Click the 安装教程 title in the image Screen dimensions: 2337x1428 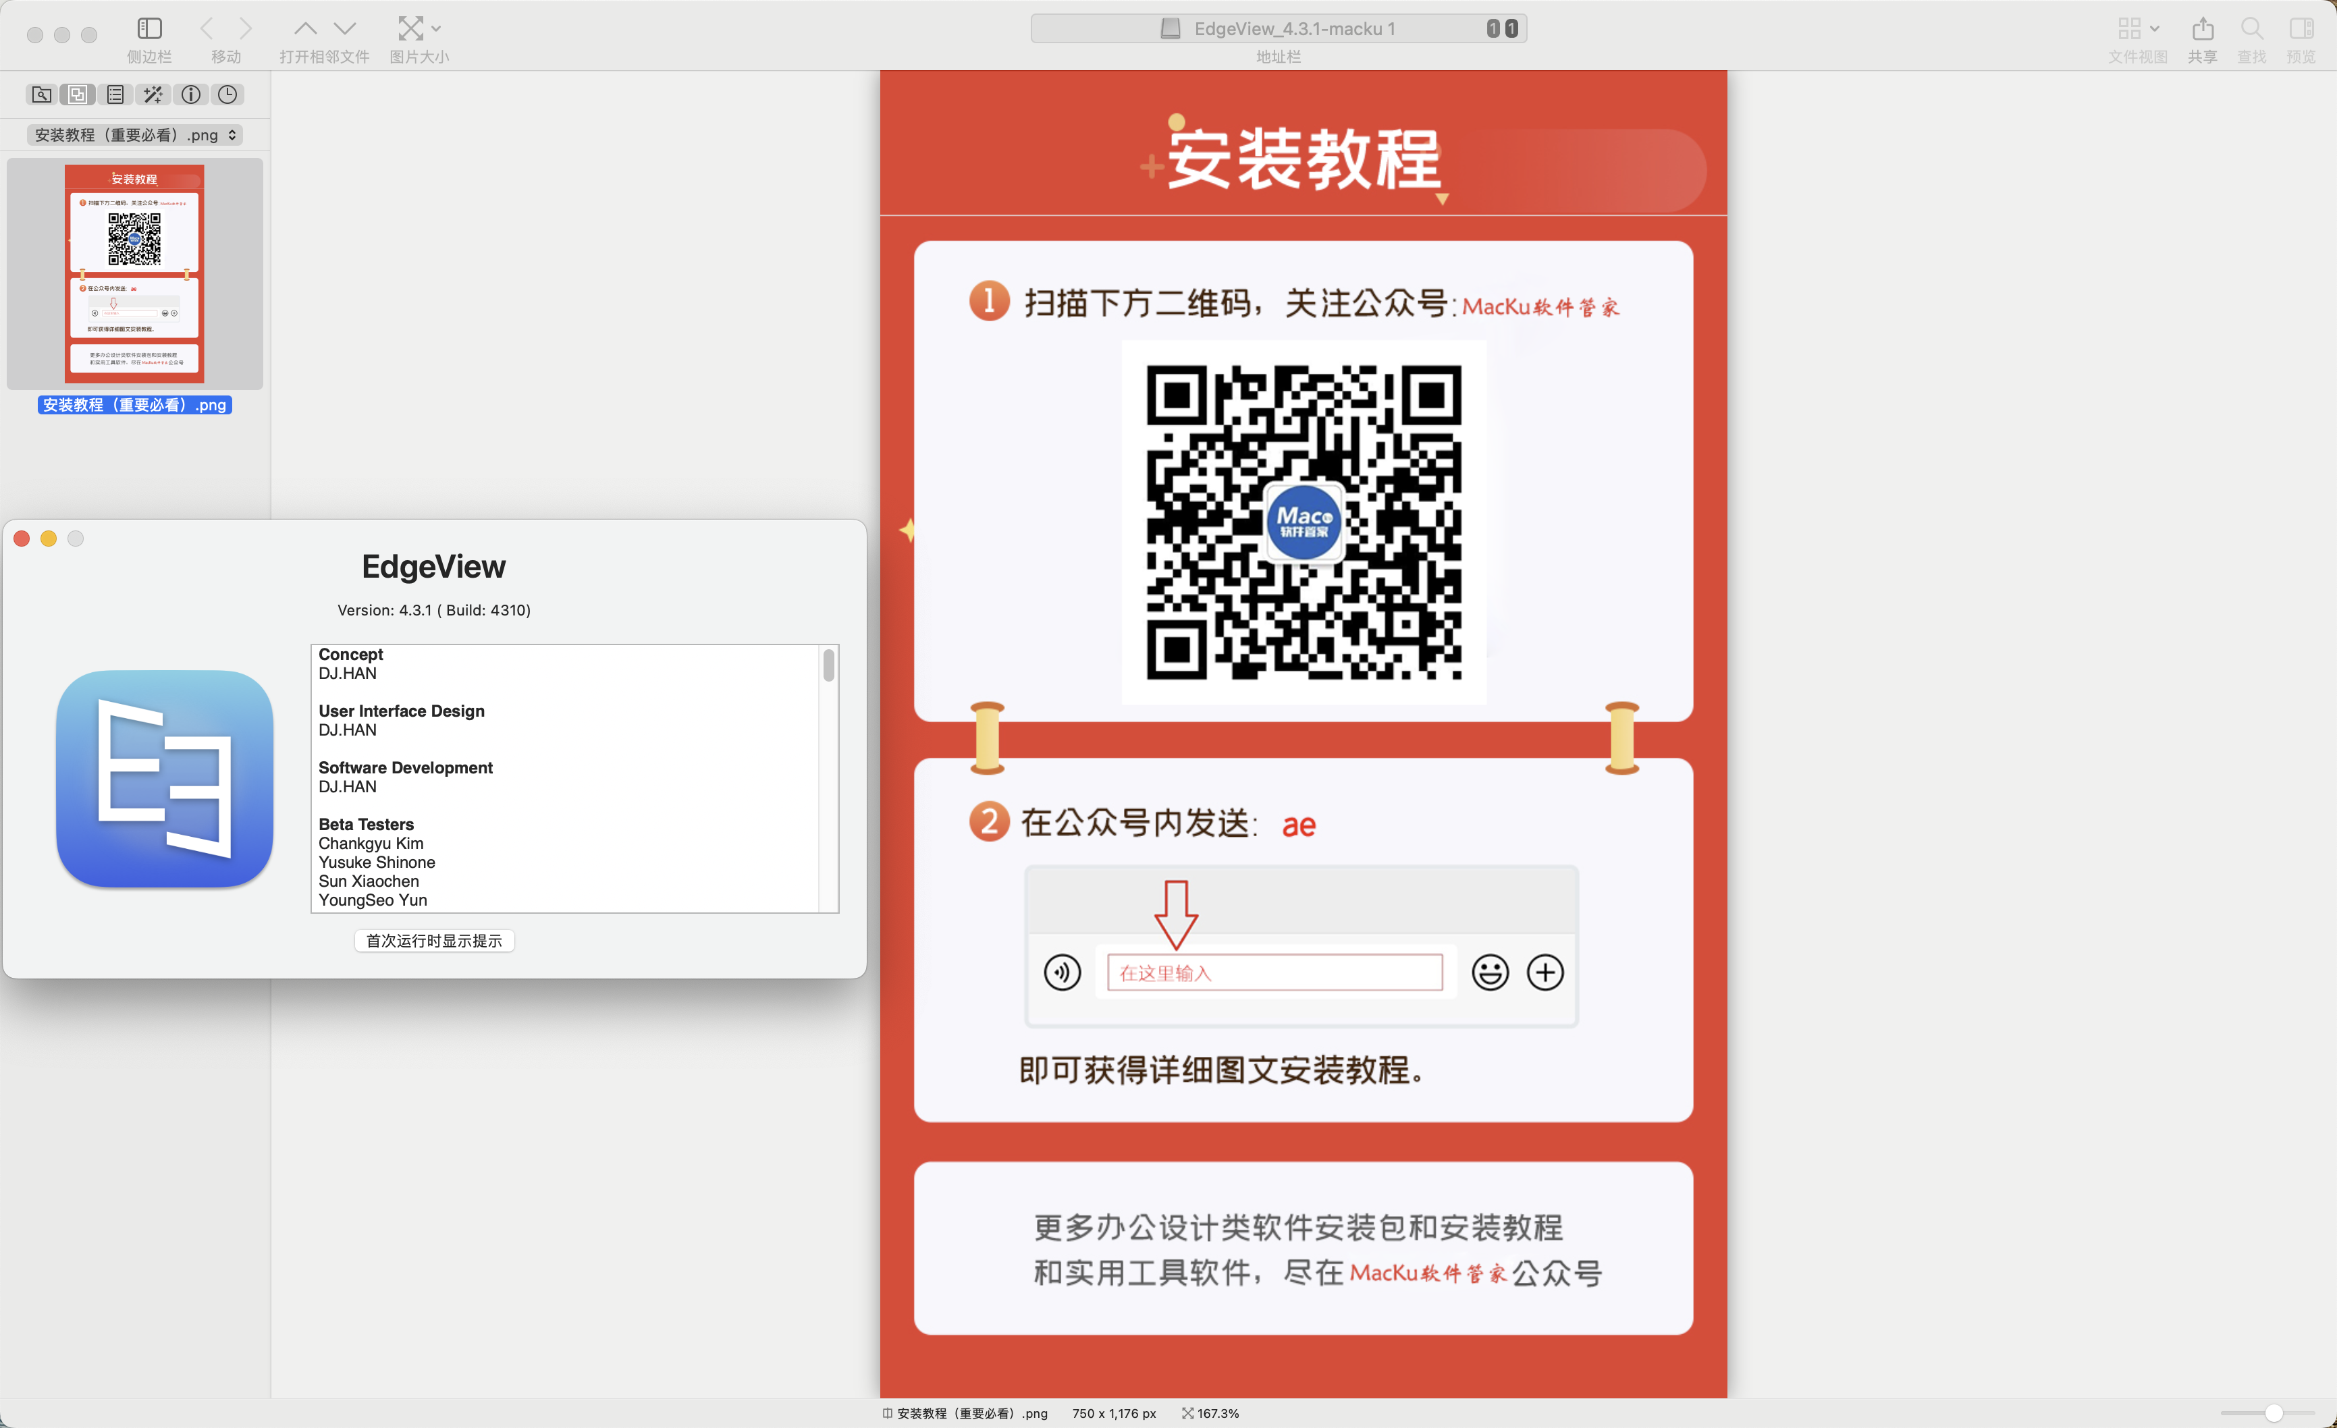click(1304, 159)
